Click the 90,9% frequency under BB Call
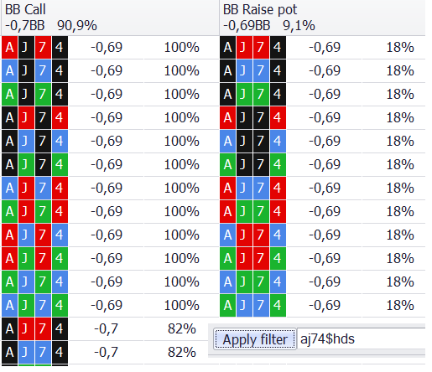Viewport: 432px width, 372px height. [x=77, y=26]
